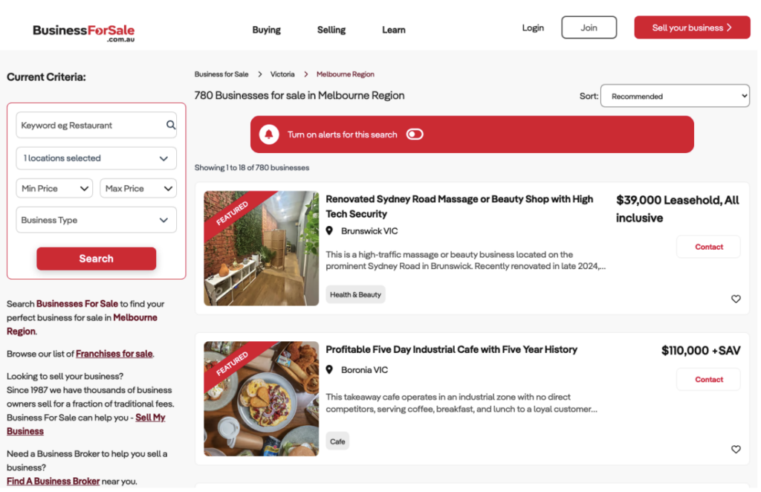
Task: Open the Min Price dropdown
Action: [54, 188]
